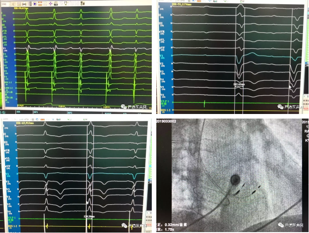This screenshot has height=233, width=309.
Task: Click the 120.20ms caliper measurement label
Action: [x=90, y=216]
